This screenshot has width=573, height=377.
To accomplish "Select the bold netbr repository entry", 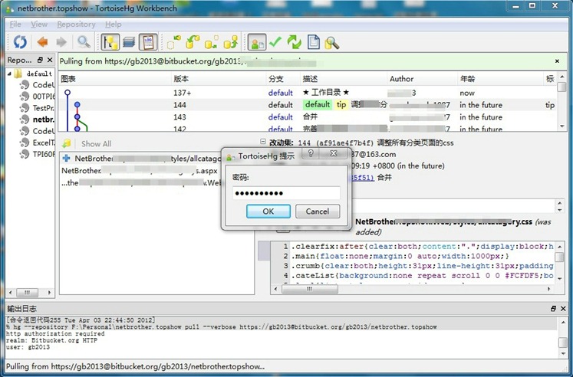I will click(37, 120).
